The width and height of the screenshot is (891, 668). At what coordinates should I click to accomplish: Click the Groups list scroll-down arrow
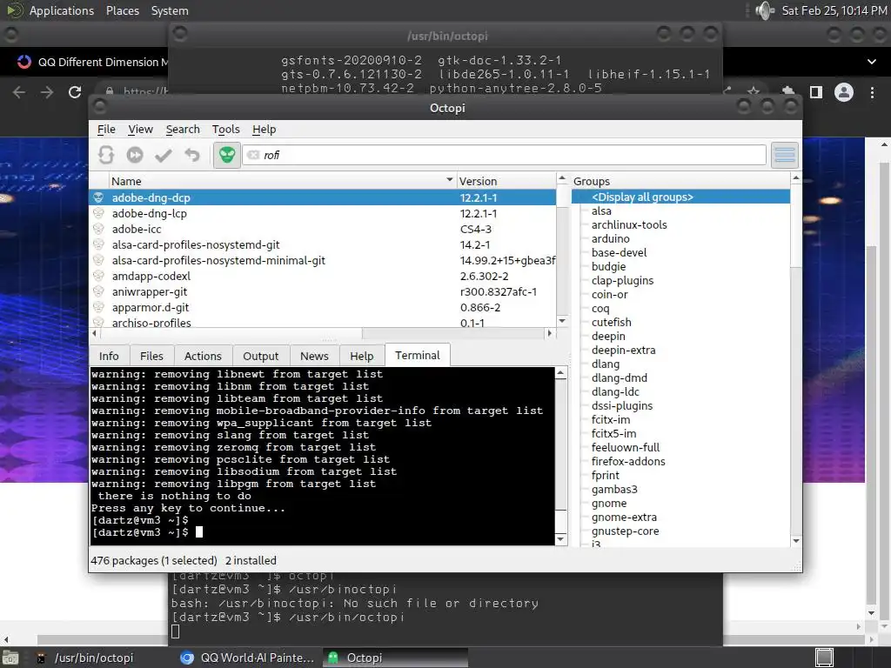click(796, 541)
